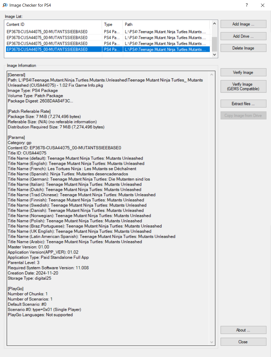271x357 pixels.
Task: Click the 'Title ID: CUSA44075' line
Action: click(x=27, y=153)
